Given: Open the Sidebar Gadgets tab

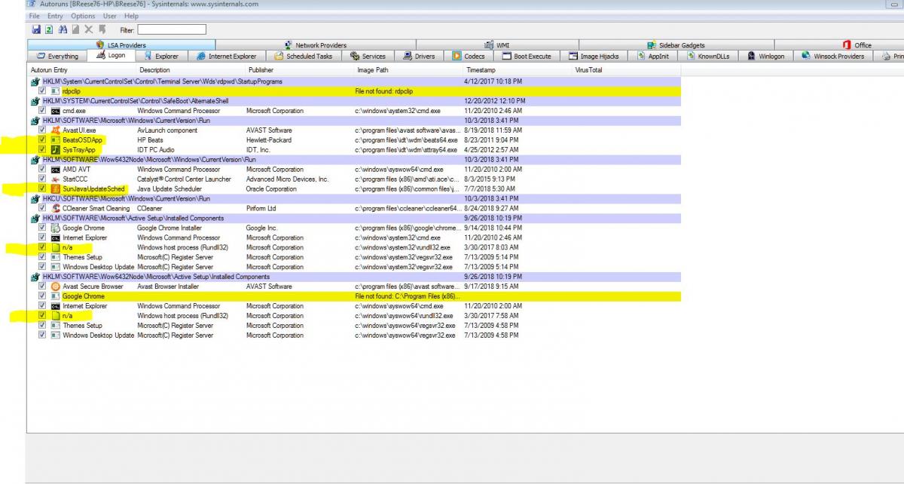Looking at the screenshot, I should [x=676, y=45].
